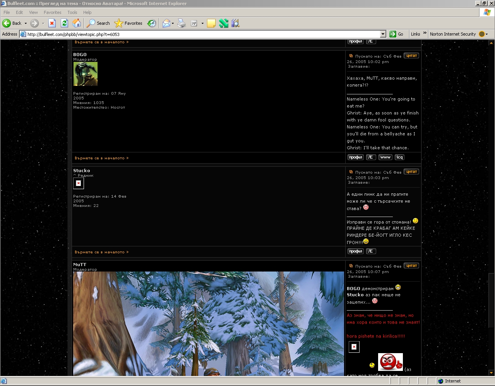
Task: Open Norton Internet Security dropdown
Action: click(x=487, y=34)
